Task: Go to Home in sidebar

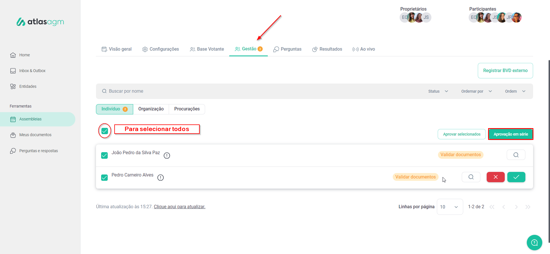Action: pyautogui.click(x=24, y=55)
